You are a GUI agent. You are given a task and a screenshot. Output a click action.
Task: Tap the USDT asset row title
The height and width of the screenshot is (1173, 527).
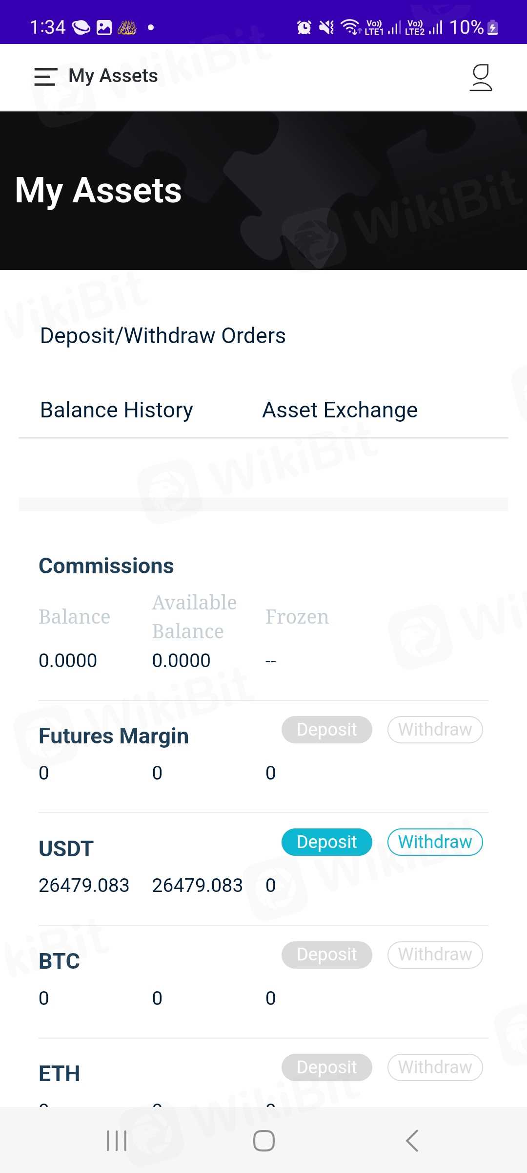(x=66, y=849)
